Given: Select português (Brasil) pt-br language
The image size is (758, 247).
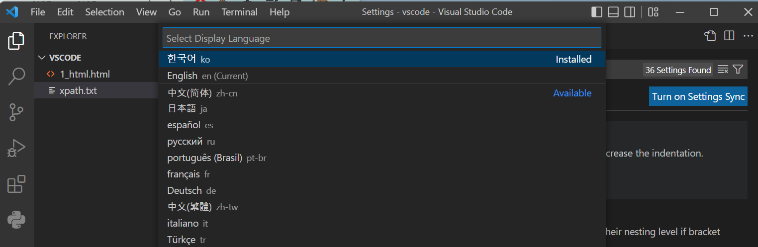Looking at the screenshot, I should [382, 158].
